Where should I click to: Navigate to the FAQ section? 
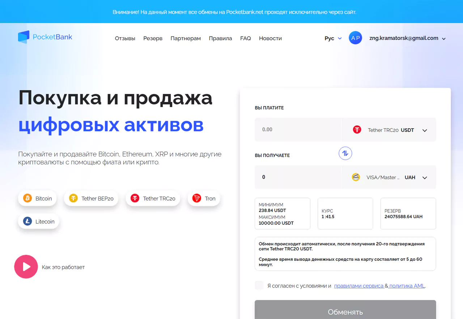(245, 38)
